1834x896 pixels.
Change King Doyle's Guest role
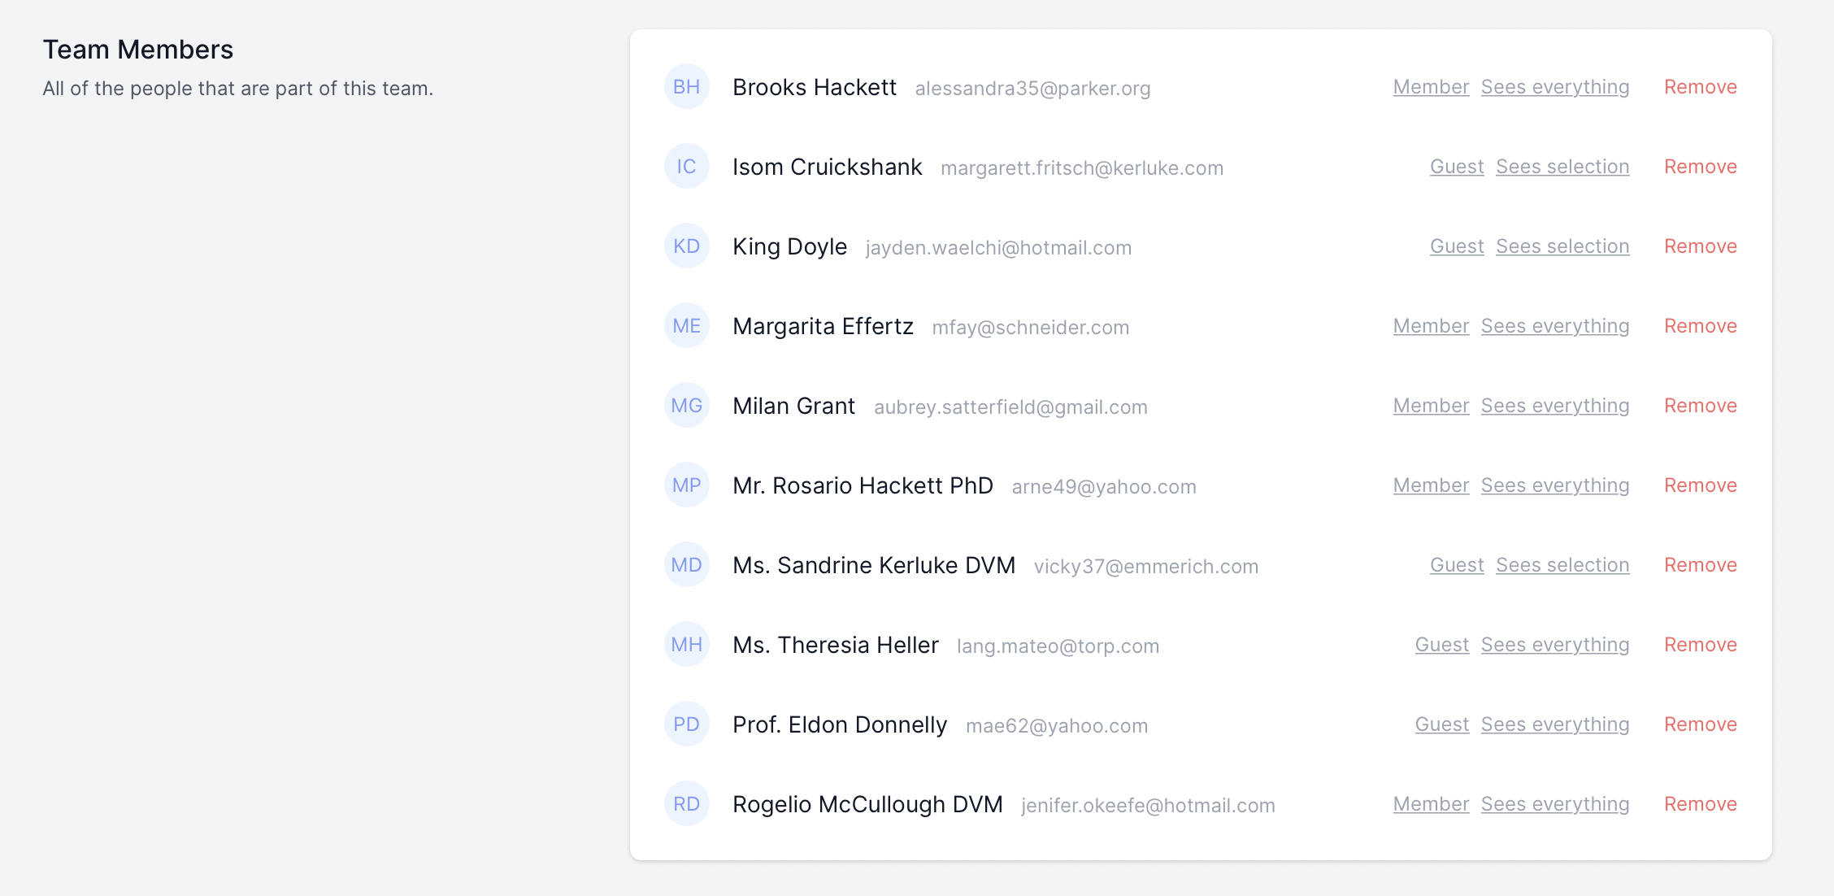(1457, 246)
